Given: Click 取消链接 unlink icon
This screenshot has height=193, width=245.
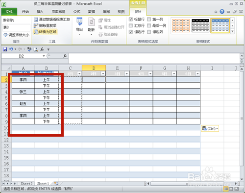Looking at the screenshot, I should [x=100, y=34].
